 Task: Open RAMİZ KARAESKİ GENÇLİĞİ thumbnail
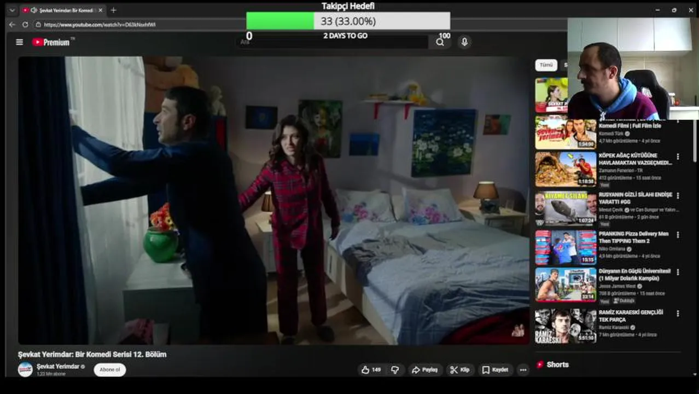(566, 326)
